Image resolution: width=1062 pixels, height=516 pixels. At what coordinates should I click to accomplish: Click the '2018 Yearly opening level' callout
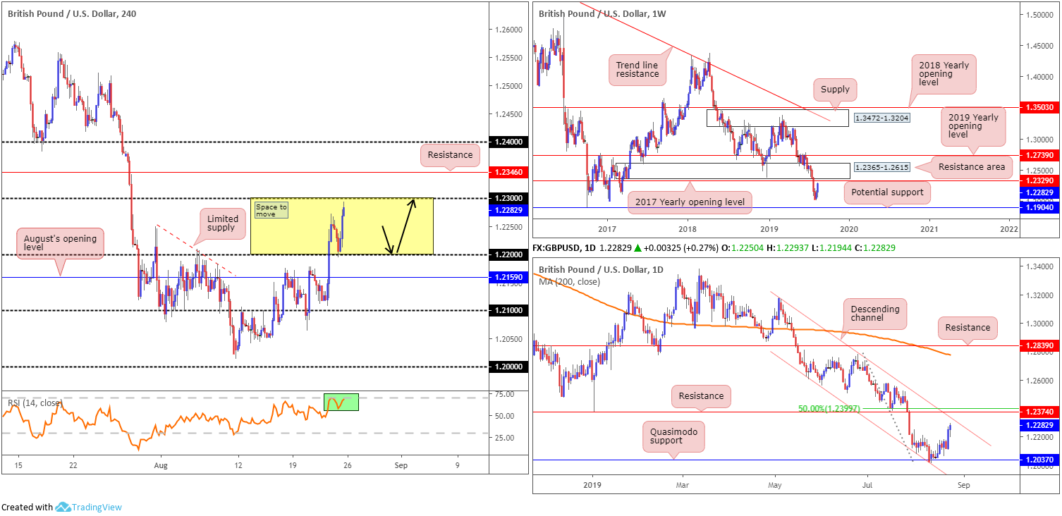[943, 75]
